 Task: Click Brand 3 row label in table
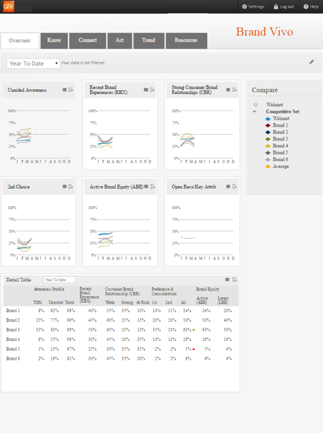pyautogui.click(x=13, y=329)
